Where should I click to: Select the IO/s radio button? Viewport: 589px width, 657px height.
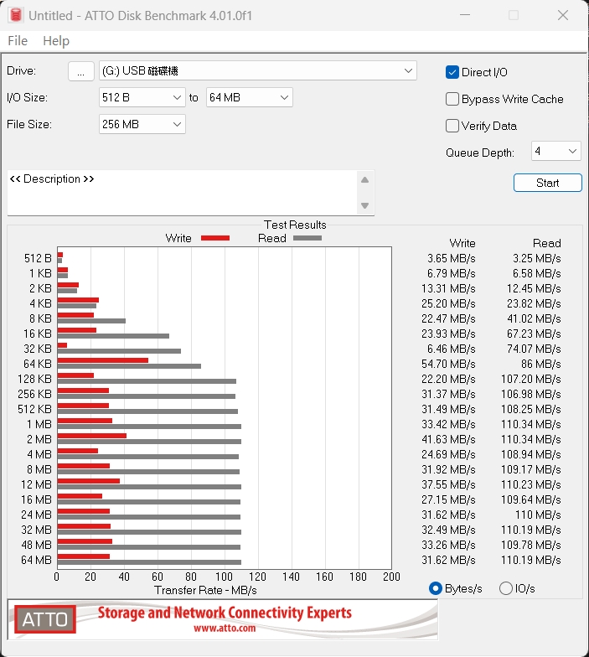click(505, 588)
